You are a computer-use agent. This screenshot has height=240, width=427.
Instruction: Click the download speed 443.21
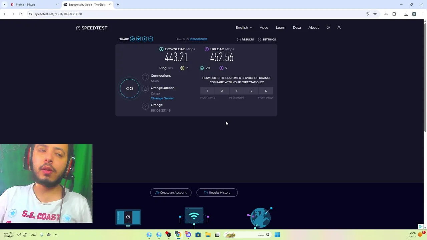point(176,57)
